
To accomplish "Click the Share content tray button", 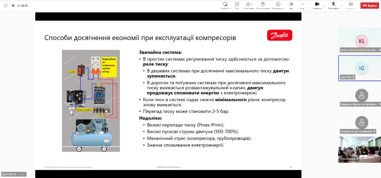I will click(351, 5).
